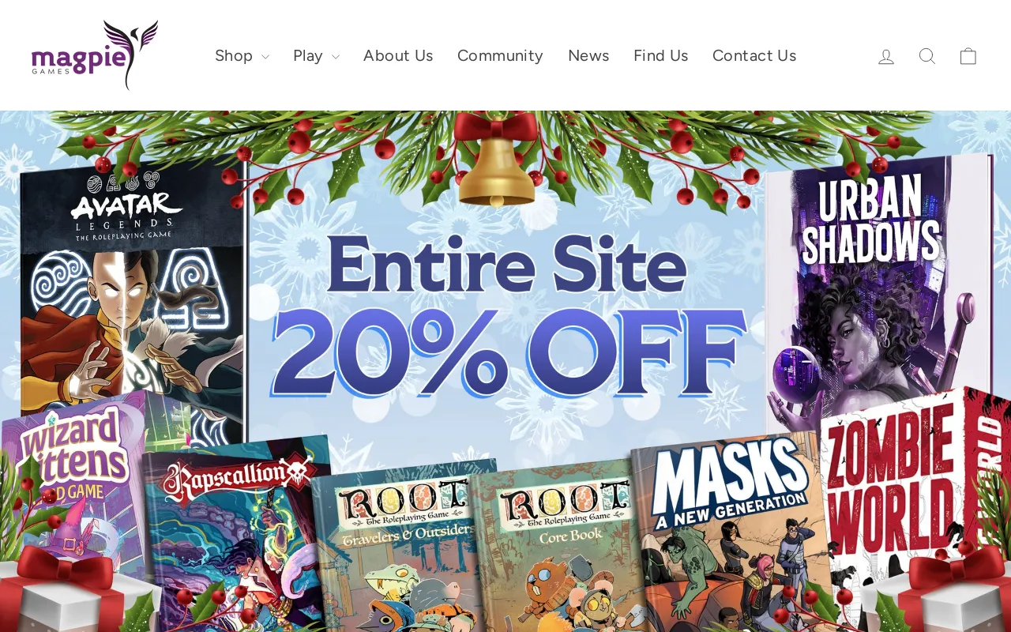This screenshot has height=632, width=1011.
Task: Expand the Play dropdown menu
Action: (x=316, y=55)
